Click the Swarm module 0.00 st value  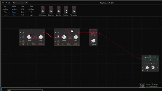pos(69,44)
